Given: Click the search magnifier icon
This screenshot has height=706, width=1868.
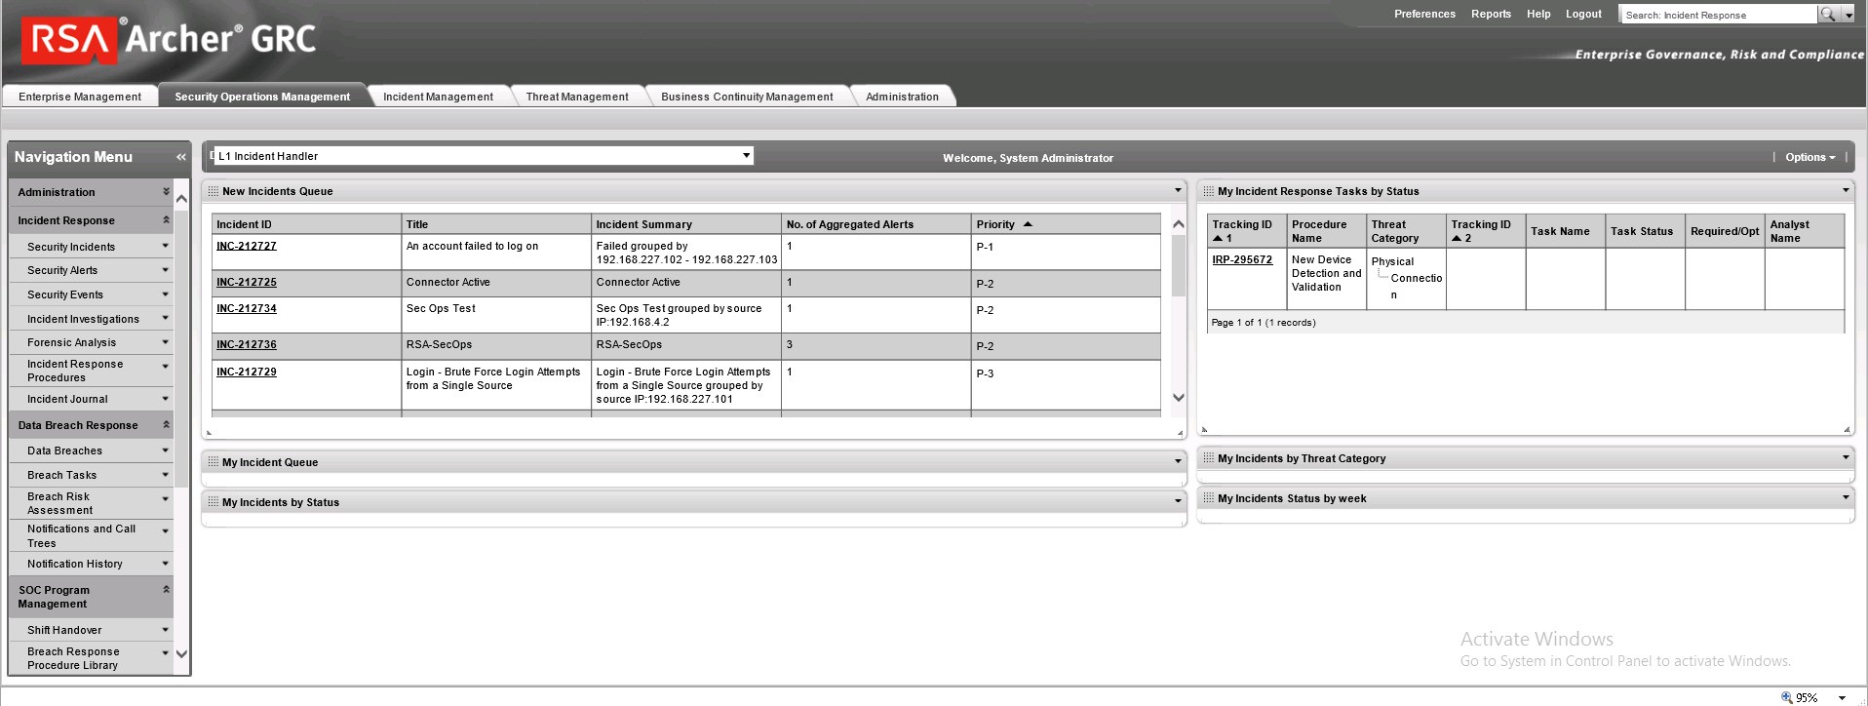Looking at the screenshot, I should [1828, 15].
